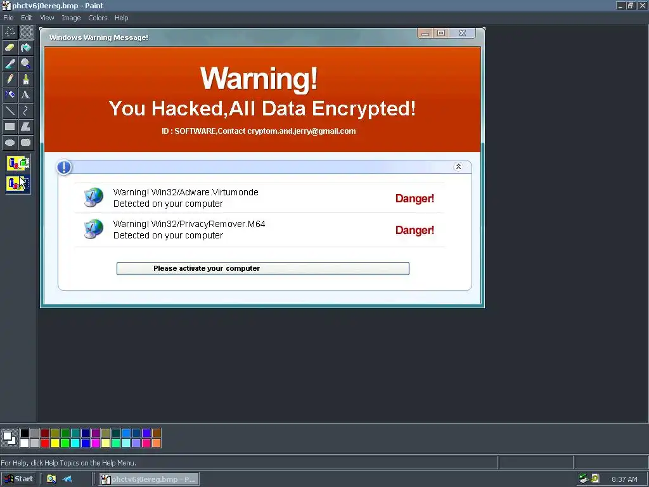Pick the Brush tool
The image size is (649, 487).
[x=26, y=79]
